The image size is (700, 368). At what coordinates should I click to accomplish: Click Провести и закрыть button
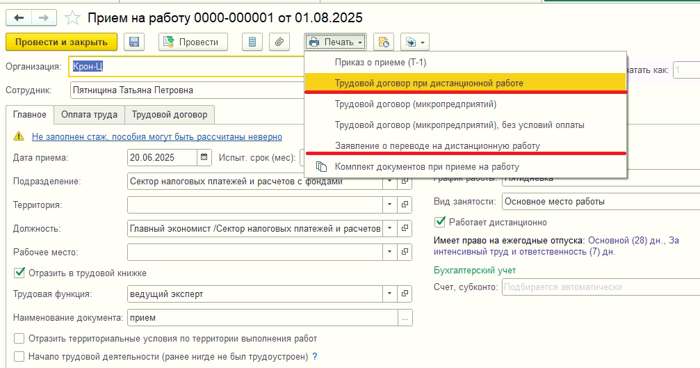pyautogui.click(x=62, y=42)
